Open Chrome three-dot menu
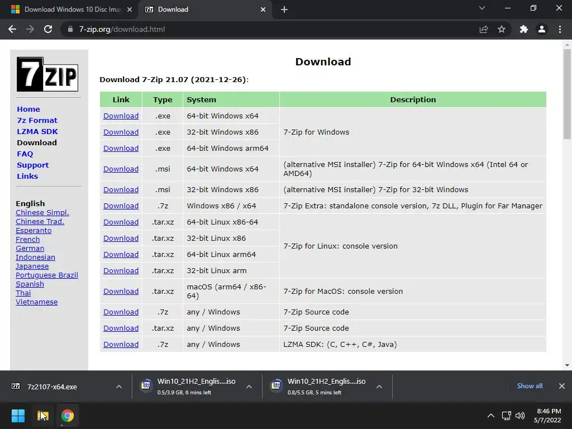Image resolution: width=572 pixels, height=429 pixels. click(x=560, y=29)
